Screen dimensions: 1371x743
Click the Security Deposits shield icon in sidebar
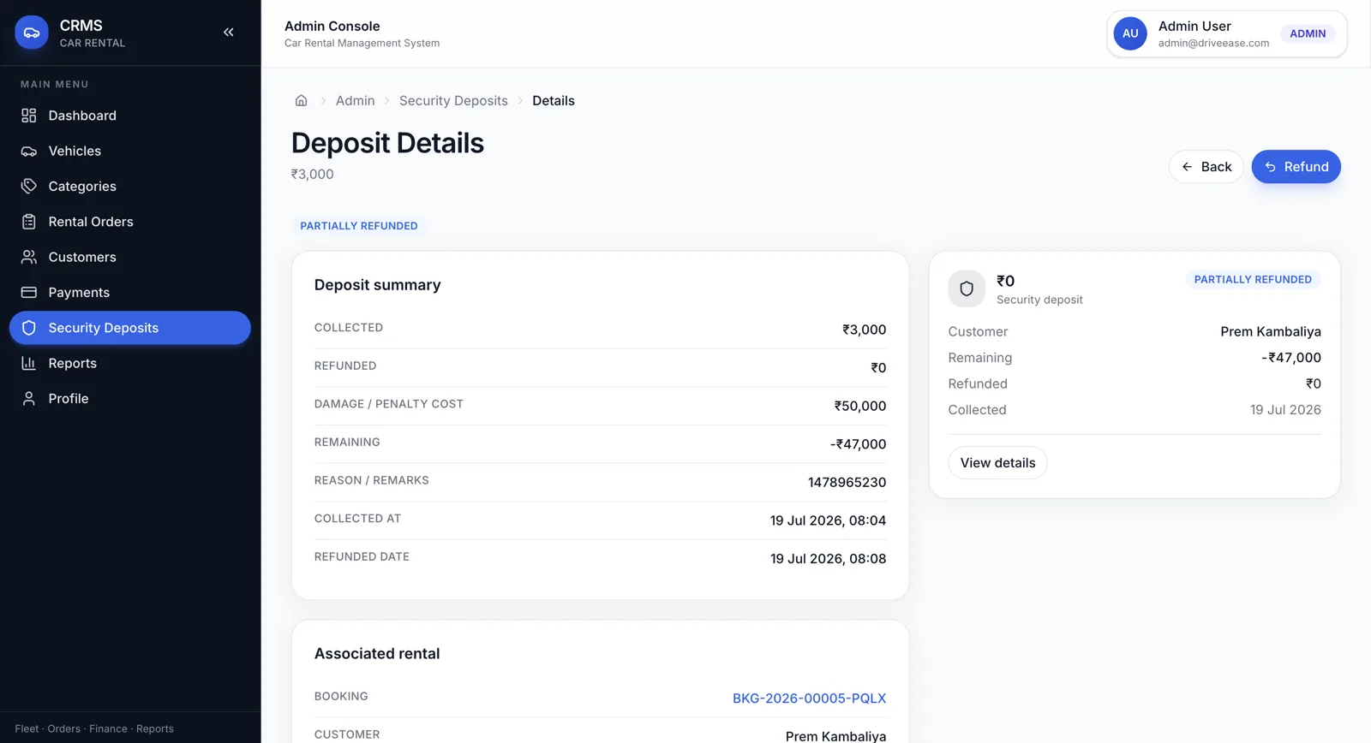pyautogui.click(x=29, y=328)
